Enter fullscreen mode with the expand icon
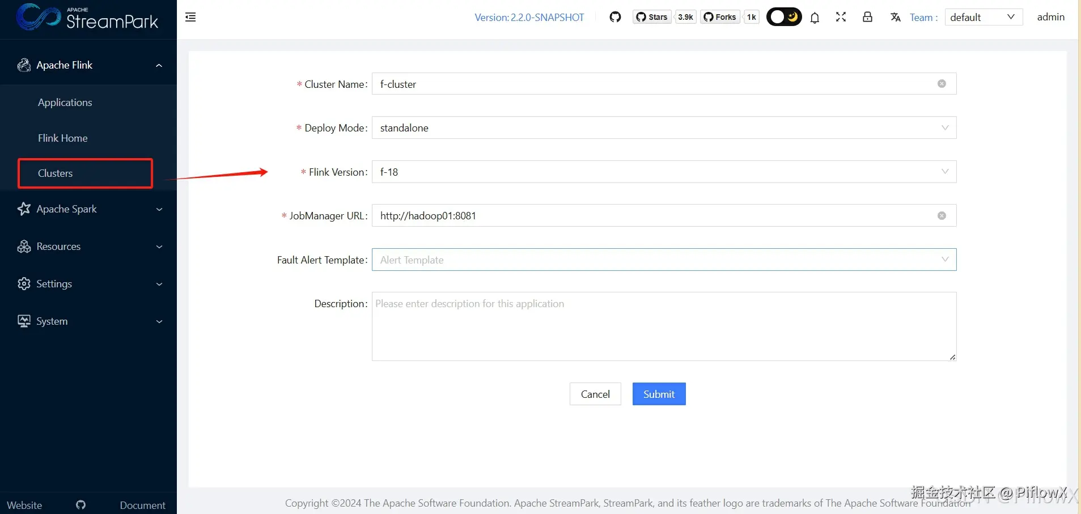 [x=841, y=17]
